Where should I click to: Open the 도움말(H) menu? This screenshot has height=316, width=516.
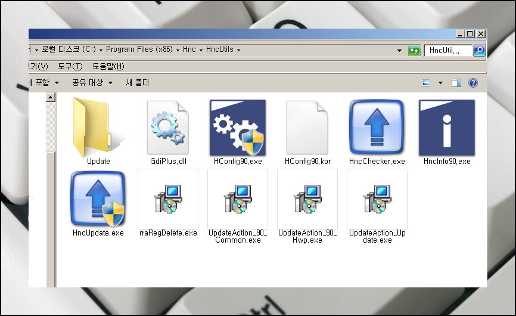(108, 67)
